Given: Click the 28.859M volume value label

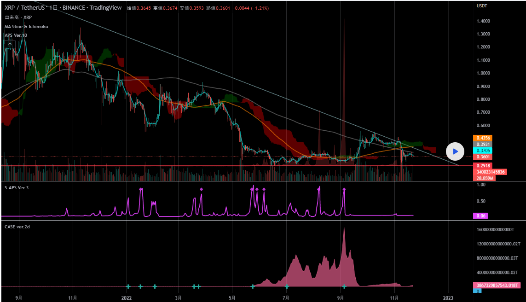Looking at the screenshot, I should coord(485,178).
